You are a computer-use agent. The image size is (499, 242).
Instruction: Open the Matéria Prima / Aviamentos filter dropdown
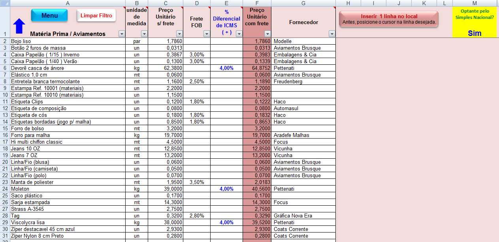(122, 34)
